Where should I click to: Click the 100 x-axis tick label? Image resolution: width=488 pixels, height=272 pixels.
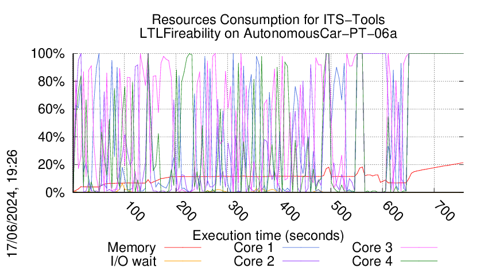[x=134, y=211]
